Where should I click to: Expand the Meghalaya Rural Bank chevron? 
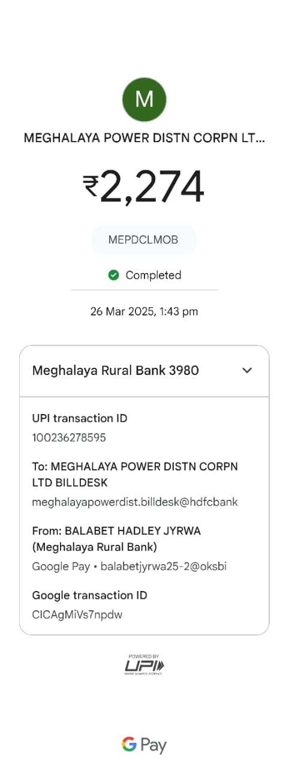247,370
